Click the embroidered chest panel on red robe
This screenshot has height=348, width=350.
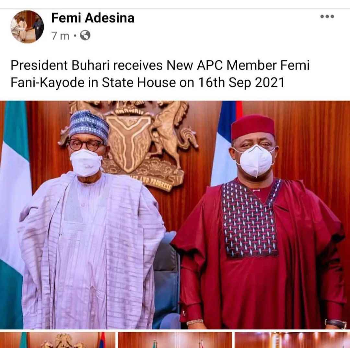[x=251, y=218]
